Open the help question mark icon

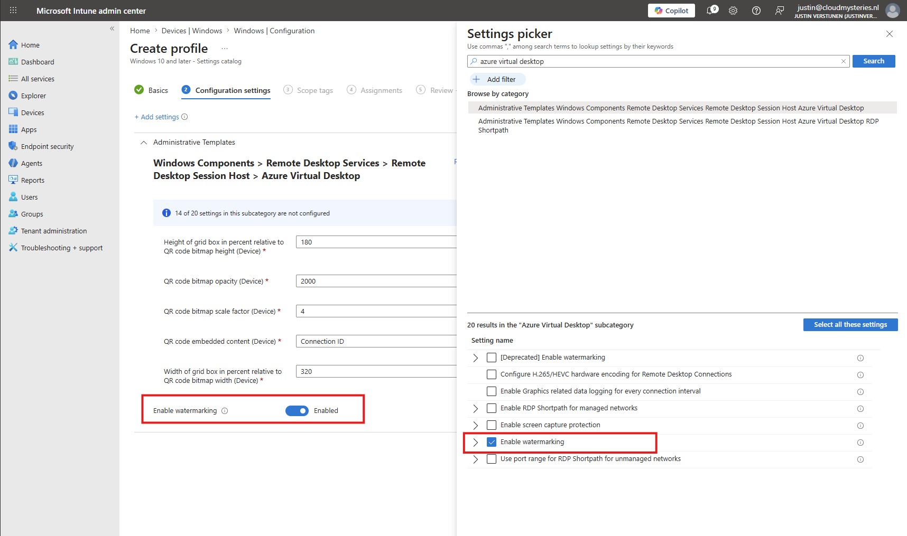pos(756,11)
